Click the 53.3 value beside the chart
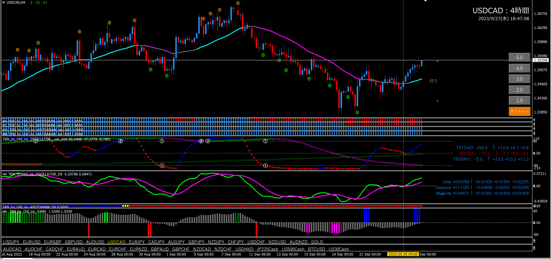Image resolution: width=551 pixels, height=259 pixels. [x=433, y=81]
